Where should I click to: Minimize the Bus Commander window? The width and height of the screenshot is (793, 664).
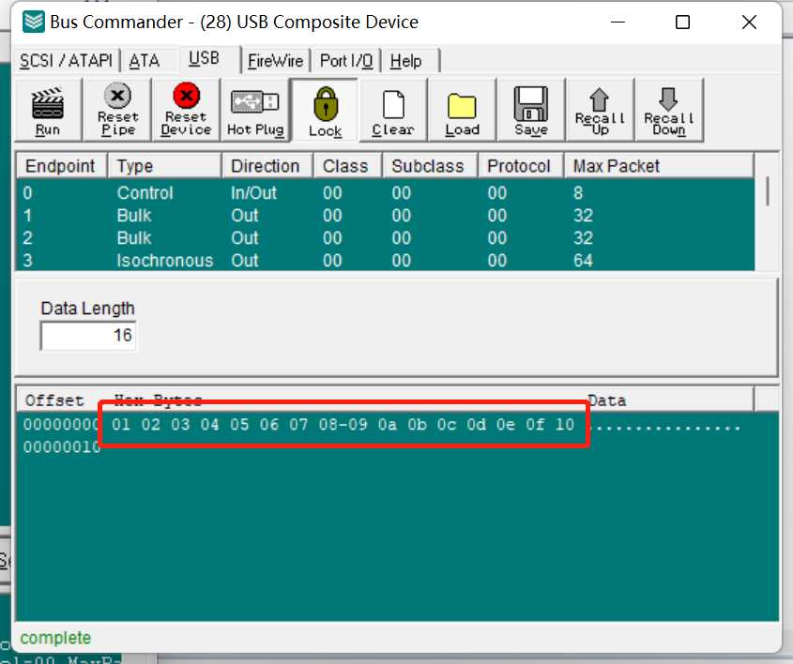pyautogui.click(x=618, y=23)
